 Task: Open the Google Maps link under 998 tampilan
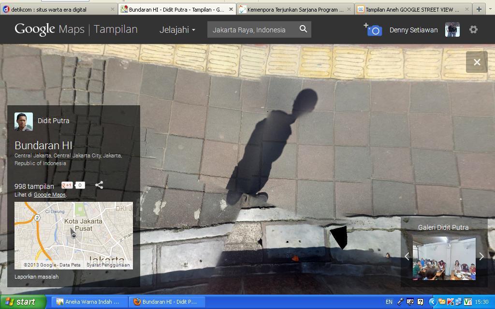50,195
